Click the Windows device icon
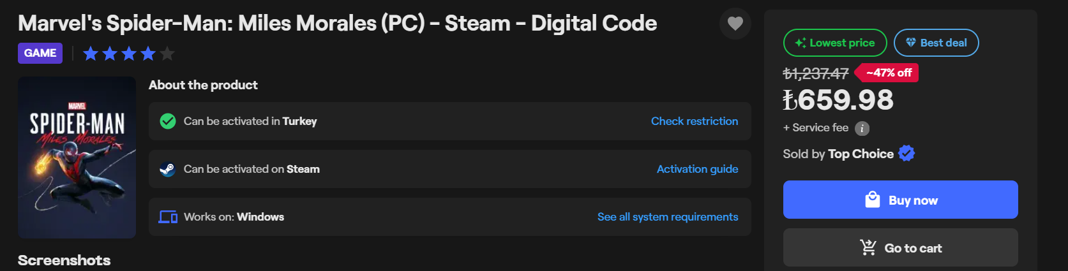The image size is (1068, 271). (x=168, y=217)
